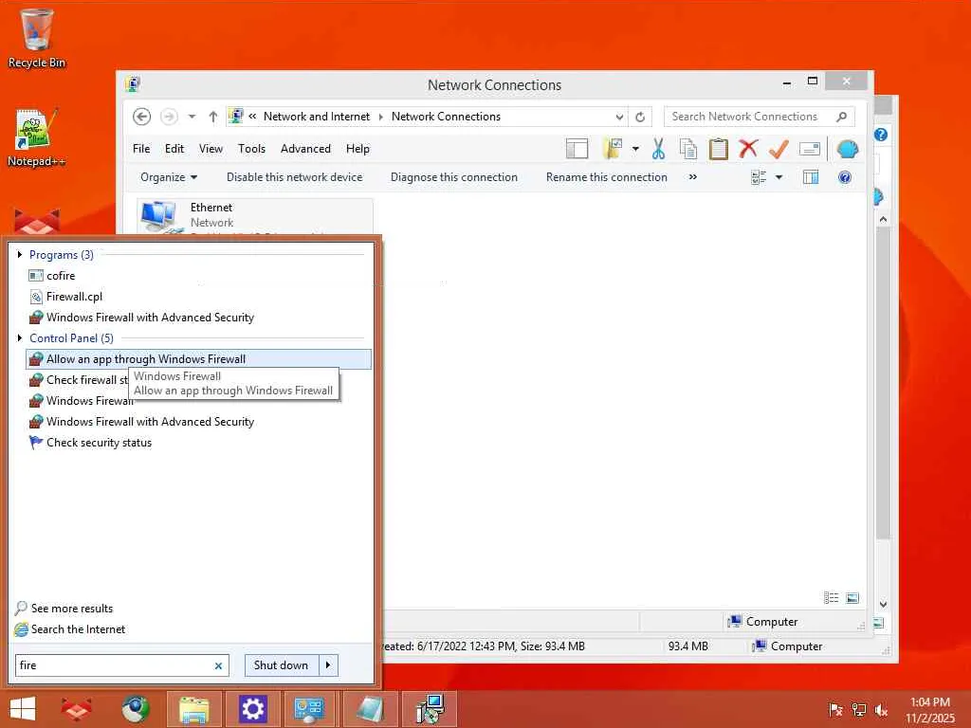This screenshot has height=728, width=971.
Task: Click the Cut scissors icon in toolbar
Action: coord(658,149)
